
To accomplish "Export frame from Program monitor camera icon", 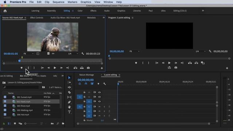I will coord(176,68).
